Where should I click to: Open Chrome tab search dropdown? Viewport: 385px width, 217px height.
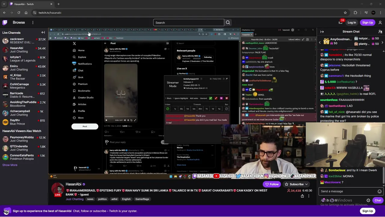click(4, 4)
